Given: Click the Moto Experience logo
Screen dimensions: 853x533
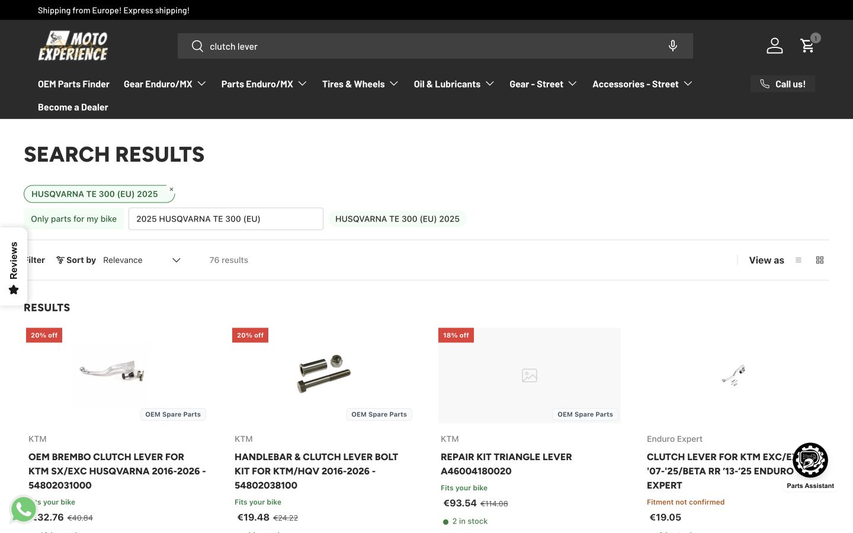Looking at the screenshot, I should pos(73,46).
